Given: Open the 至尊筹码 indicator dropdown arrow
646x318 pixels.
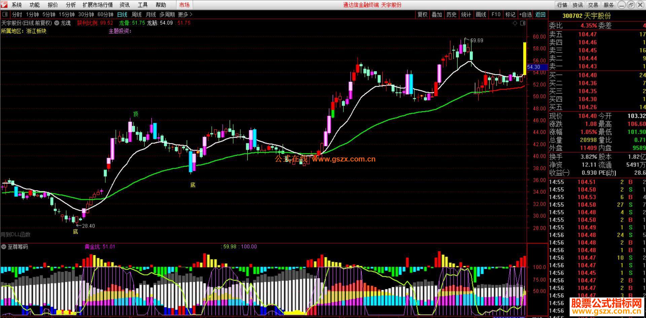Looking at the screenshot, I should pyautogui.click(x=3, y=247).
